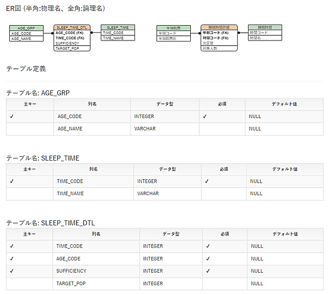This screenshot has height=294, width=328.
Task: Click the AGE_GRP entity box header
Action: point(26,27)
